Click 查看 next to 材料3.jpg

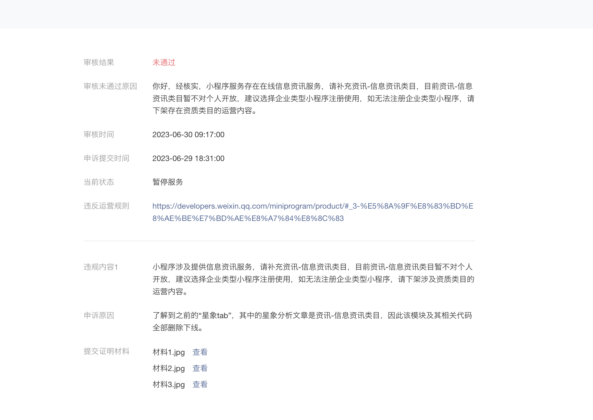(x=200, y=384)
